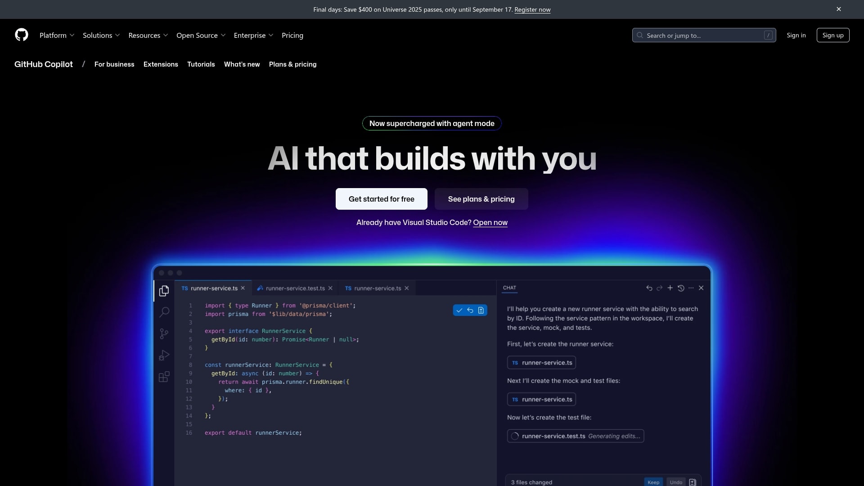This screenshot has height=486, width=864.
Task: Switch to runner-service.test.ts editor tab
Action: coord(295,288)
